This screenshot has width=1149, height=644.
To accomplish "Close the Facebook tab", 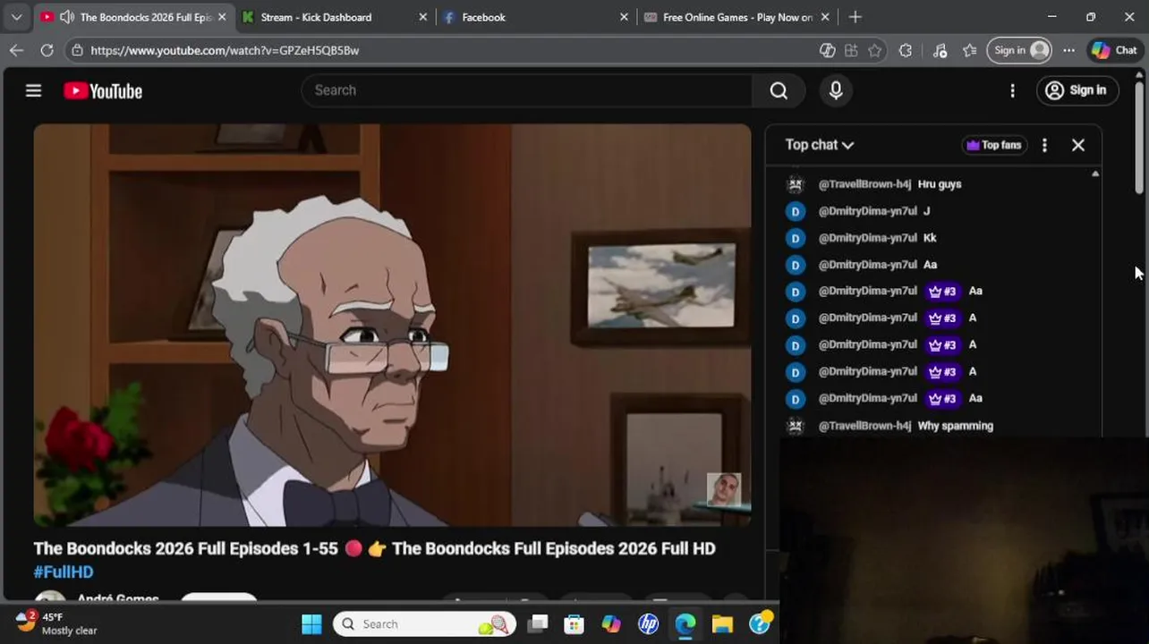I will coord(624,17).
